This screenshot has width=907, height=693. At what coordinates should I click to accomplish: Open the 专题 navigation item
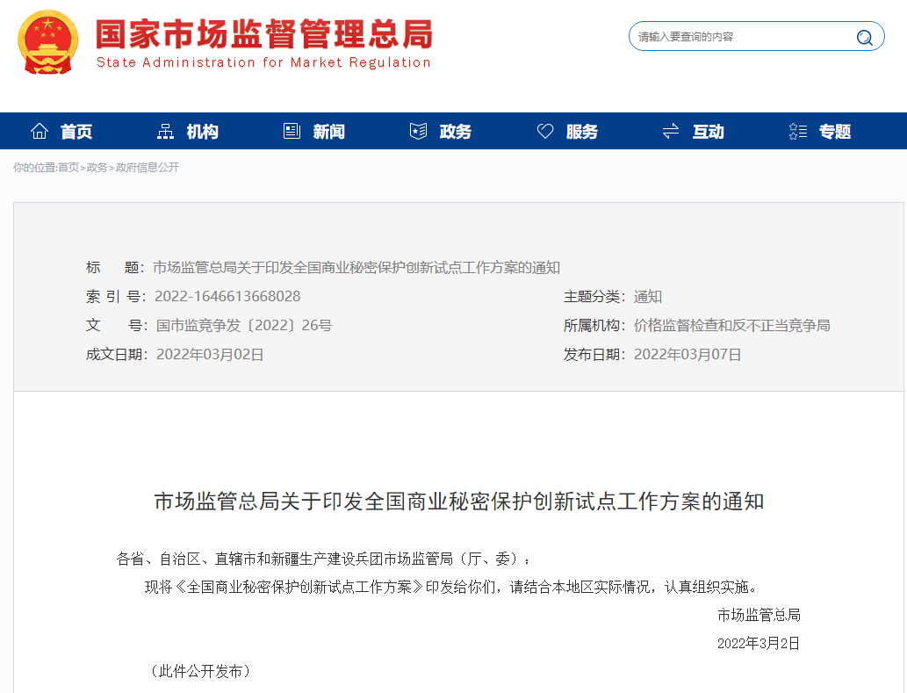(x=835, y=132)
